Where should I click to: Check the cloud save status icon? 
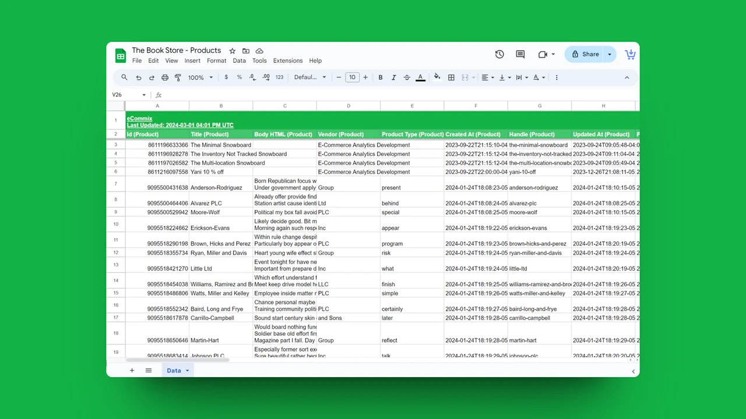259,51
